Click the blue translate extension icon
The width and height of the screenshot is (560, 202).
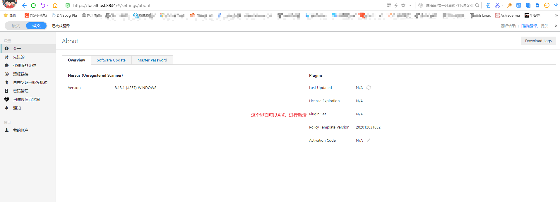click(x=519, y=5)
